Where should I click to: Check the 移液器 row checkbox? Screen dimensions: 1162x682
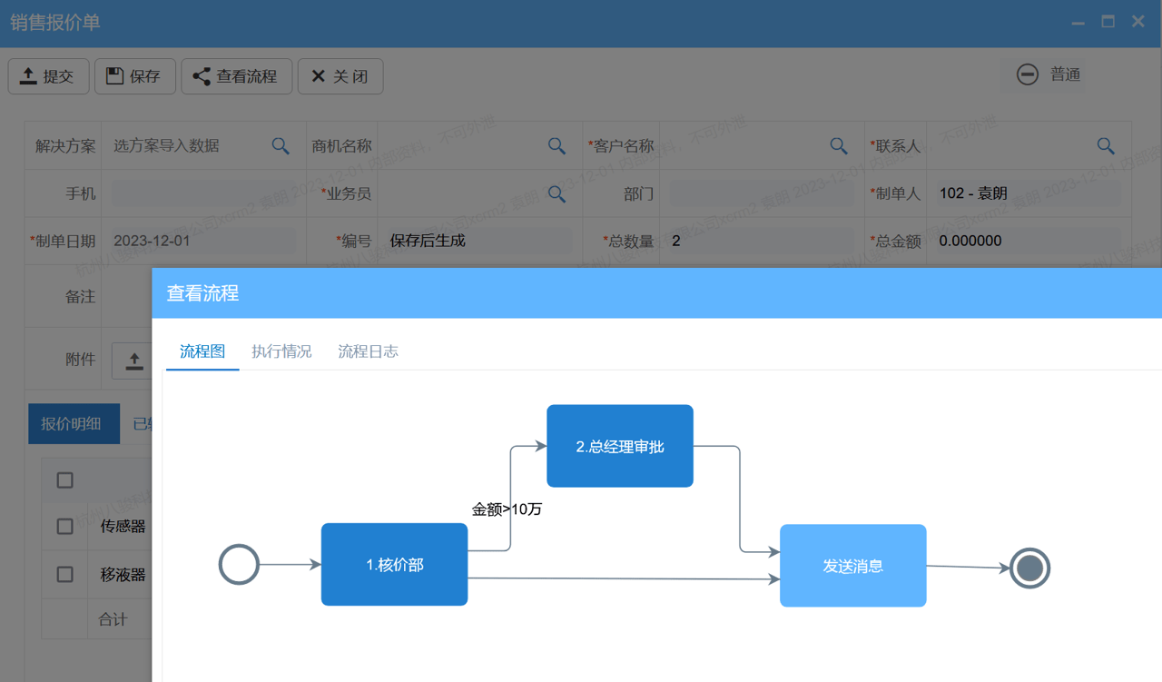click(64, 575)
